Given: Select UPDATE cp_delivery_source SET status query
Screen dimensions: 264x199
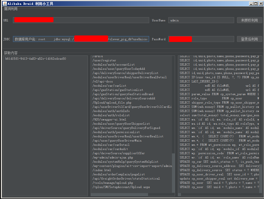Looking at the screenshot, I should pos(219,170).
